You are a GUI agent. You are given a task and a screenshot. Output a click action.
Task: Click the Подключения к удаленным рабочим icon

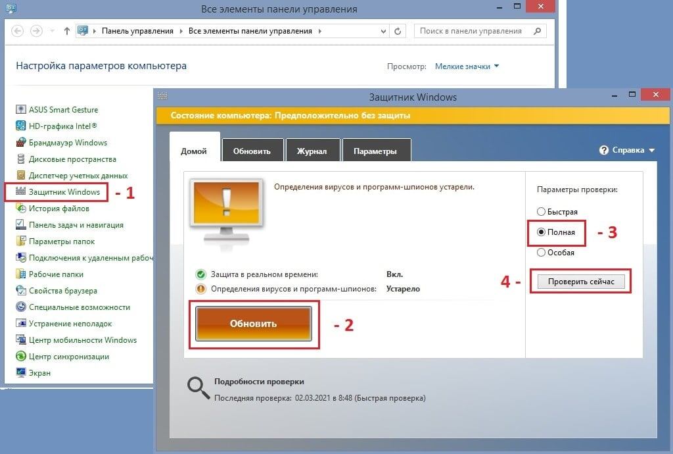point(20,258)
